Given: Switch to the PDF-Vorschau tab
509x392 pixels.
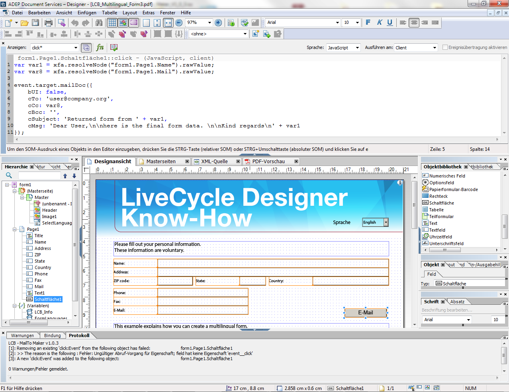Looking at the screenshot, I should 268,162.
